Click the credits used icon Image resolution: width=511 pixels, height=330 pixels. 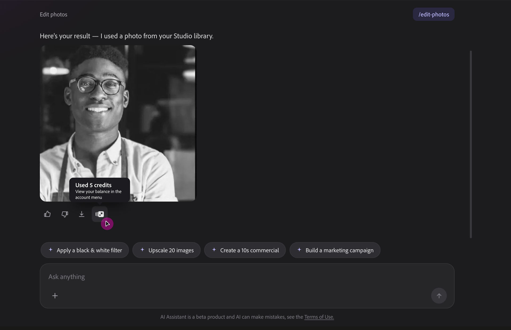[100, 214]
